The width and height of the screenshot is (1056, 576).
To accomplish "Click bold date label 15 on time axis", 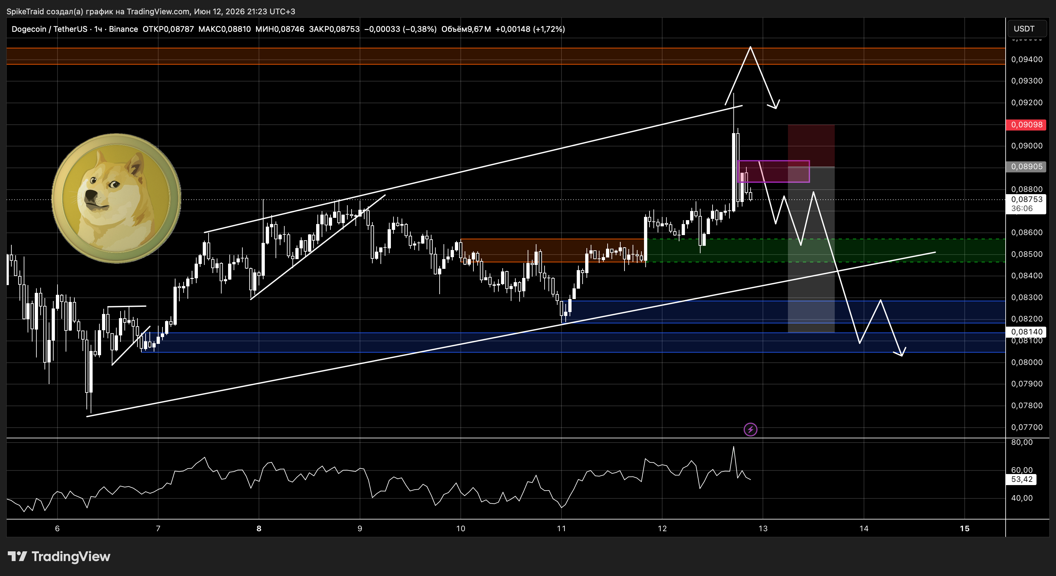I will pyautogui.click(x=965, y=529).
